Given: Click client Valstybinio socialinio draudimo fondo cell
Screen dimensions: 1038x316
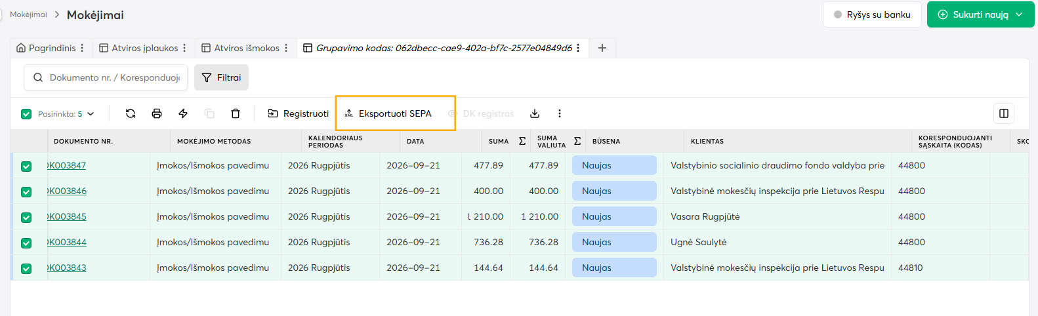Looking at the screenshot, I should [x=778, y=165].
